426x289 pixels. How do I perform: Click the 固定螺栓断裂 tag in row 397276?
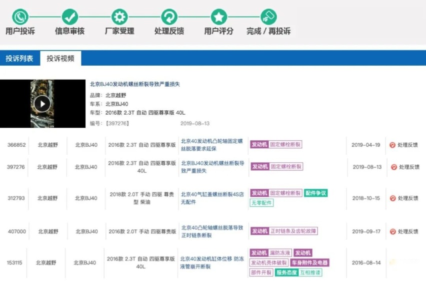(x=286, y=167)
